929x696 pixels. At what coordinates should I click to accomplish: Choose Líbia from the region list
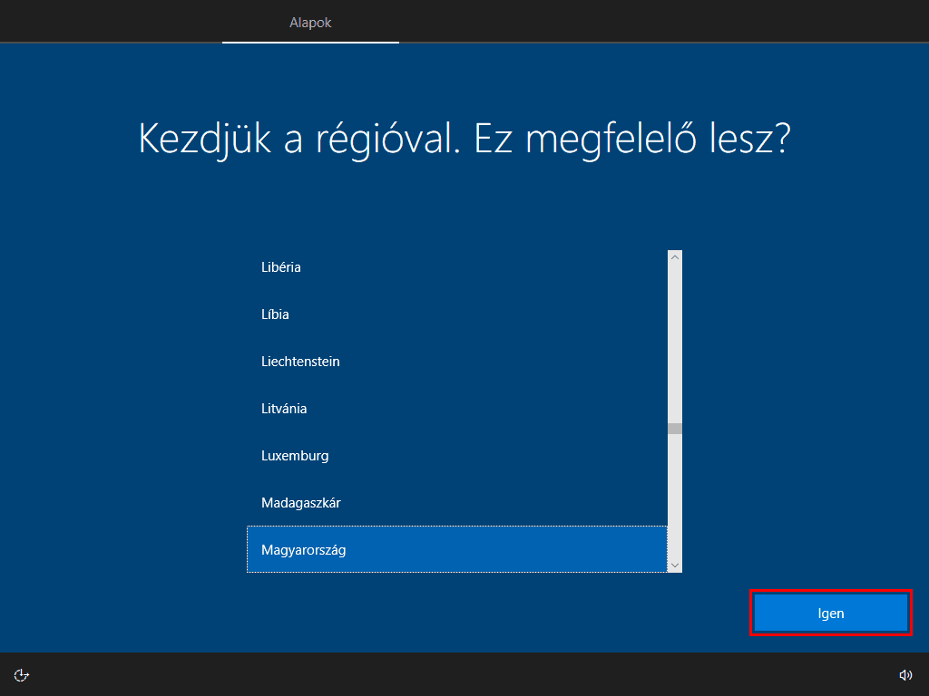coord(275,314)
